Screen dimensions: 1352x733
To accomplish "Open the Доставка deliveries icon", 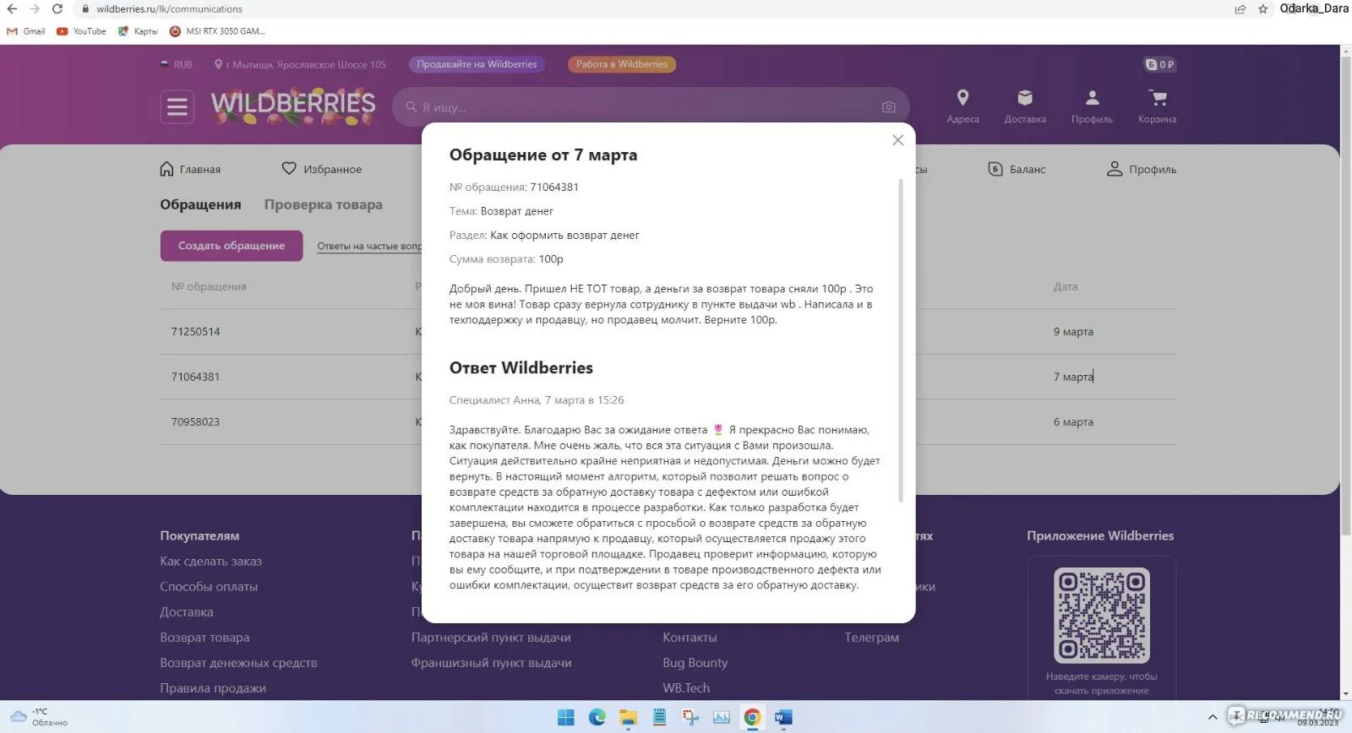I will pos(1025,106).
